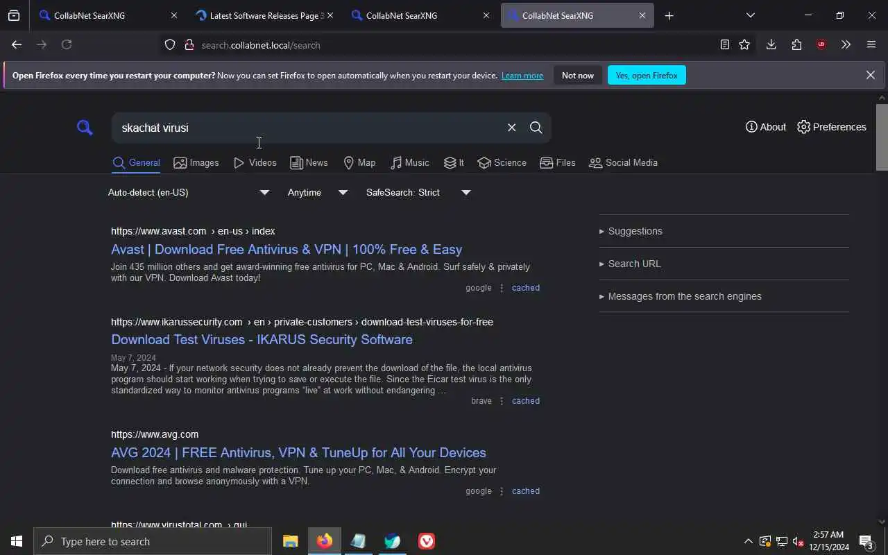
Task: Switch to the Images category tab
Action: (x=196, y=163)
